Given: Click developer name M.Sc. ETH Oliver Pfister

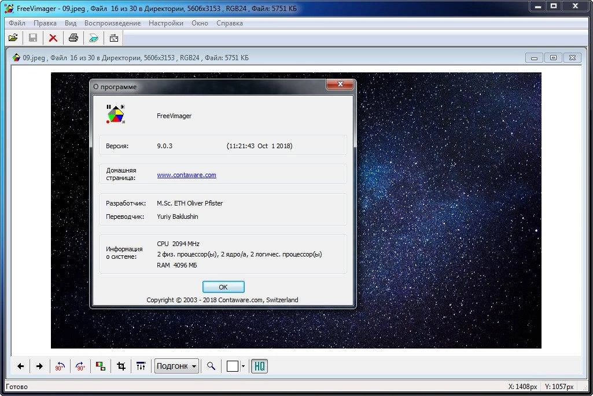Looking at the screenshot, I should coord(190,203).
